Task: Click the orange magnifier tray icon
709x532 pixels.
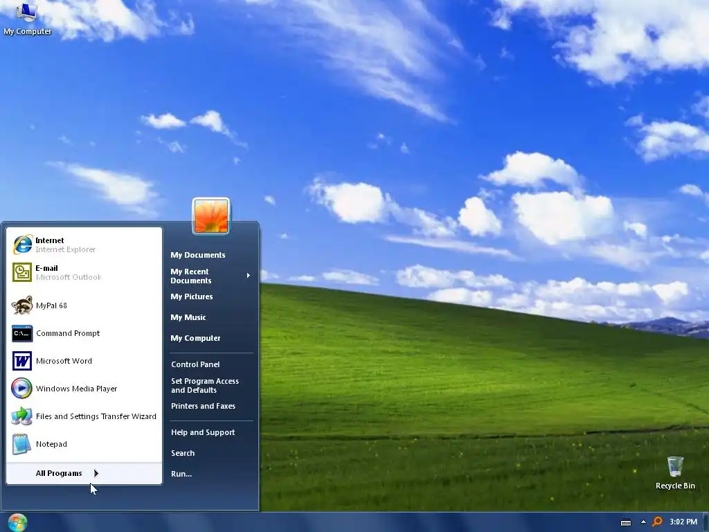Action: (658, 522)
